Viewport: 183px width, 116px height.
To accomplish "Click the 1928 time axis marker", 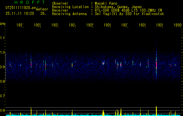I will [x=142, y=25].
